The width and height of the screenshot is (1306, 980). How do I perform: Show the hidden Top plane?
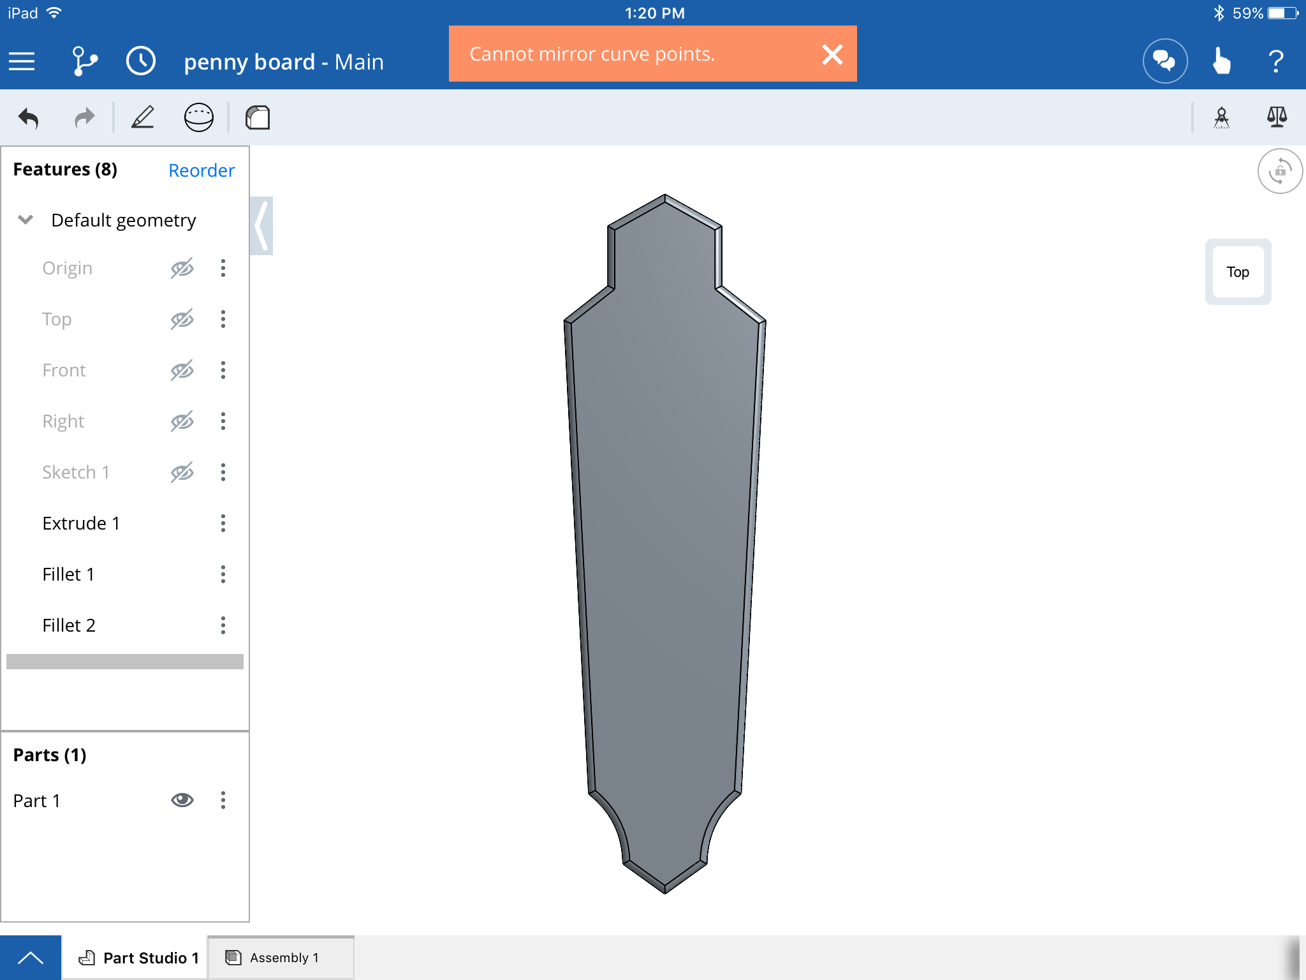click(x=182, y=319)
